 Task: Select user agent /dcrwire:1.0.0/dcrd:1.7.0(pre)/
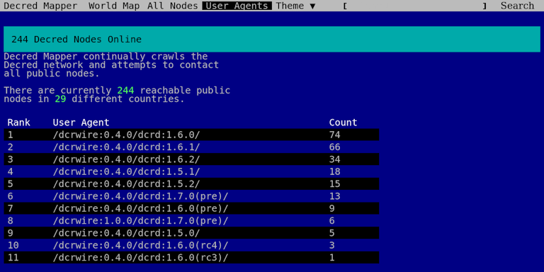(x=140, y=221)
